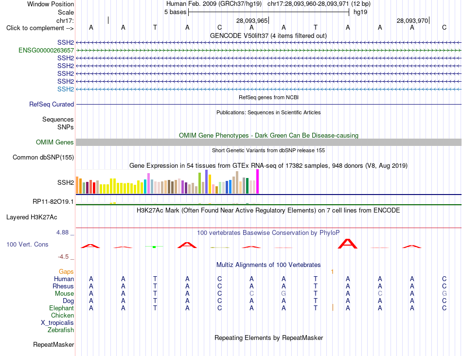This screenshot has width=462, height=356.
Task: Click the Dog species label
Action: click(x=68, y=301)
